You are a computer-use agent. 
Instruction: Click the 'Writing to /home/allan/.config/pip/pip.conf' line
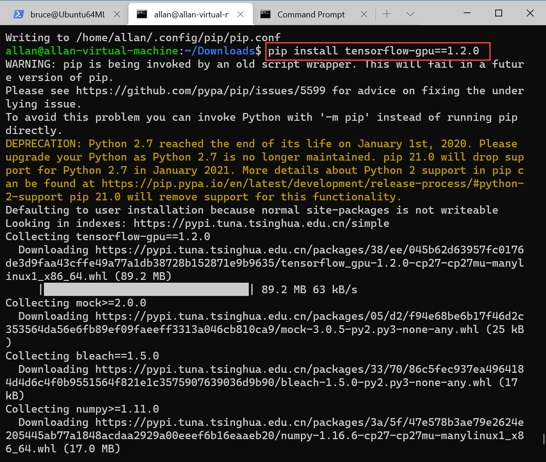click(x=143, y=38)
